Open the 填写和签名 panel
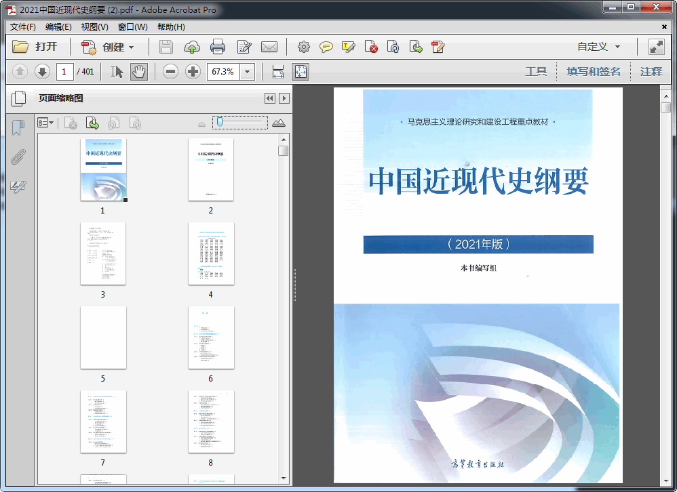The width and height of the screenshot is (677, 492). click(594, 72)
